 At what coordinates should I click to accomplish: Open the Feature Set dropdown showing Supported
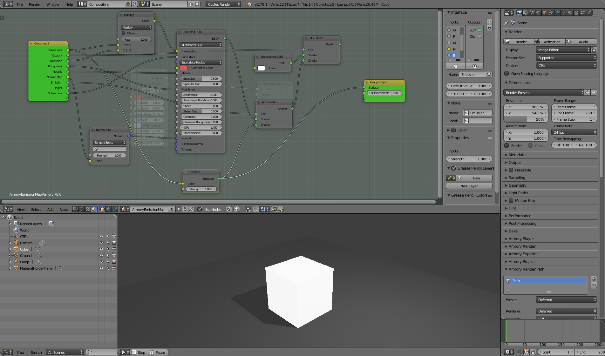(566, 58)
